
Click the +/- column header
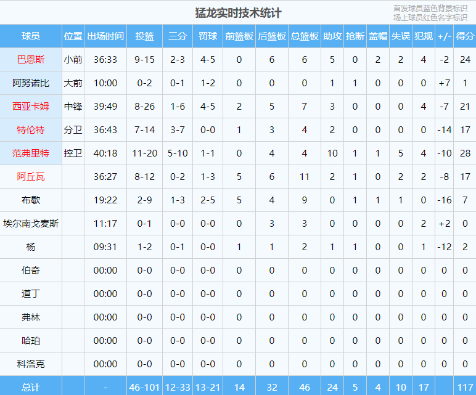[x=445, y=36]
